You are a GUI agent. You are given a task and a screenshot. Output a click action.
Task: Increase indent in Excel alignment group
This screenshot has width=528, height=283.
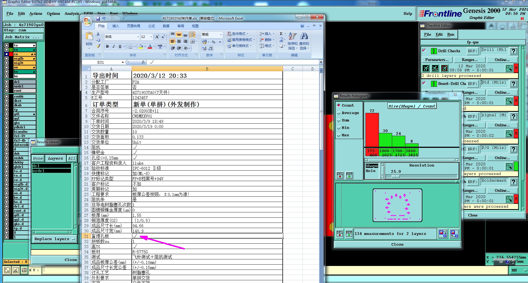pyautogui.click(x=179, y=48)
